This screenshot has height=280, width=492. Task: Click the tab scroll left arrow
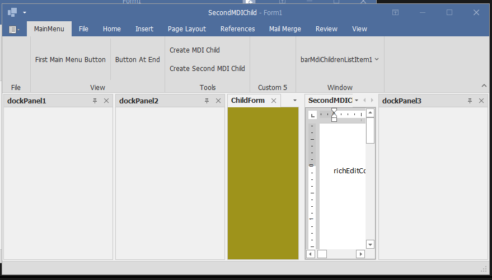(364, 100)
